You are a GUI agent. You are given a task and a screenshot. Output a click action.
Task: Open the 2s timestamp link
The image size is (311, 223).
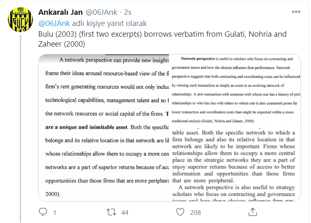tap(128, 12)
